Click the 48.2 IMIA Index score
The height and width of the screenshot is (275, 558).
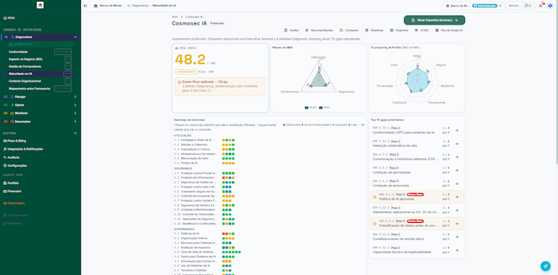[190, 60]
